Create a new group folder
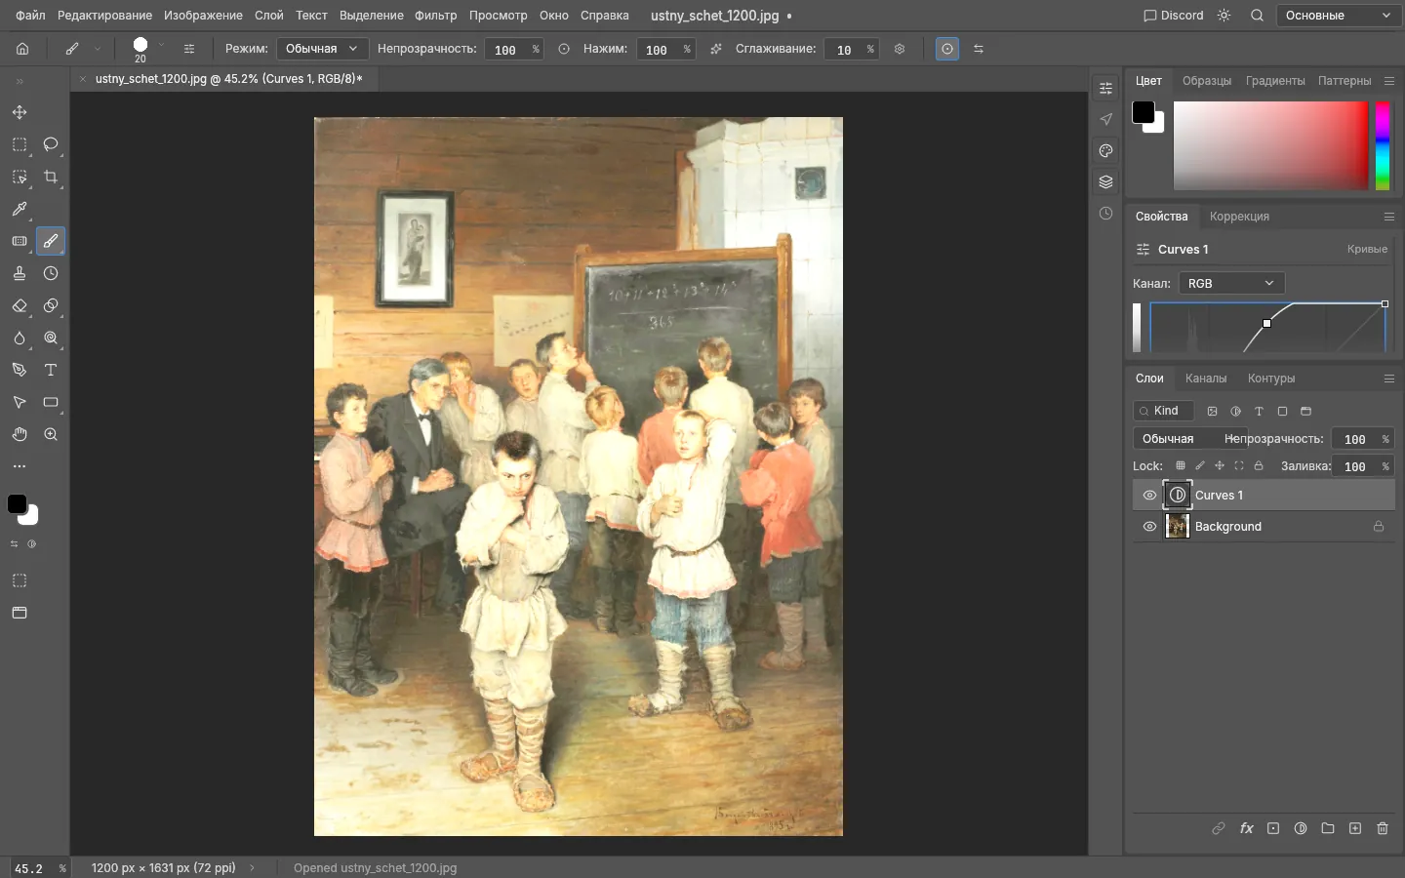The height and width of the screenshot is (878, 1405). (x=1328, y=828)
